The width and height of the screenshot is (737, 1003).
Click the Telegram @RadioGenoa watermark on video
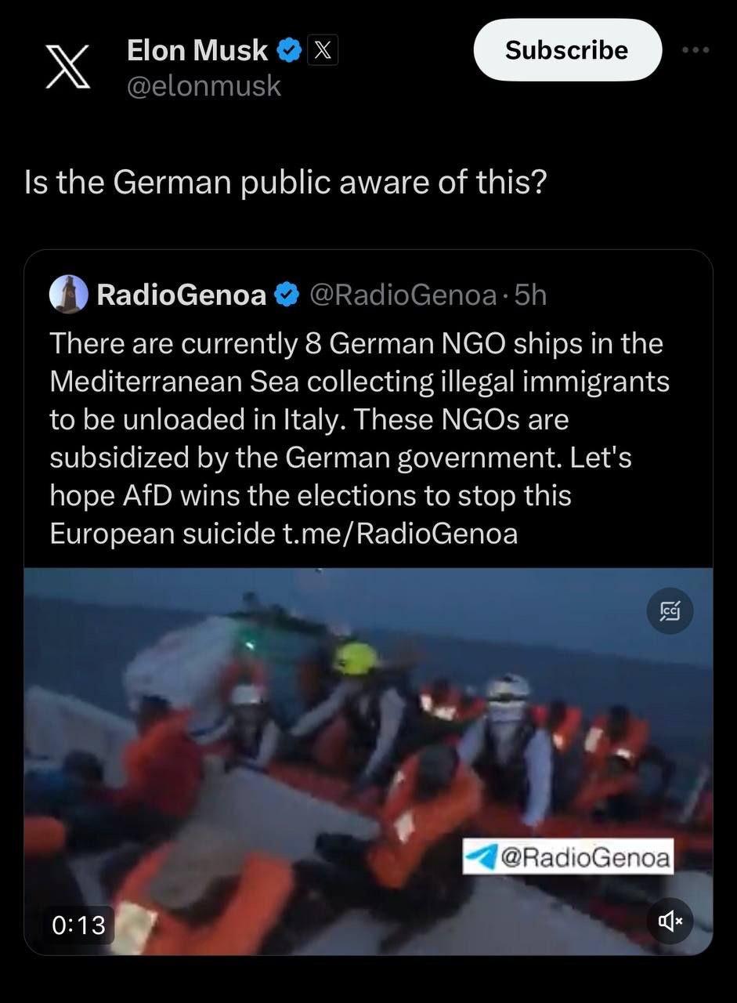(568, 857)
